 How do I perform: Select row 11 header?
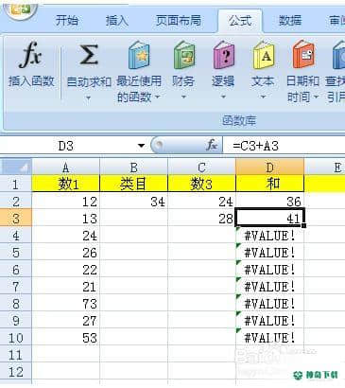point(16,354)
